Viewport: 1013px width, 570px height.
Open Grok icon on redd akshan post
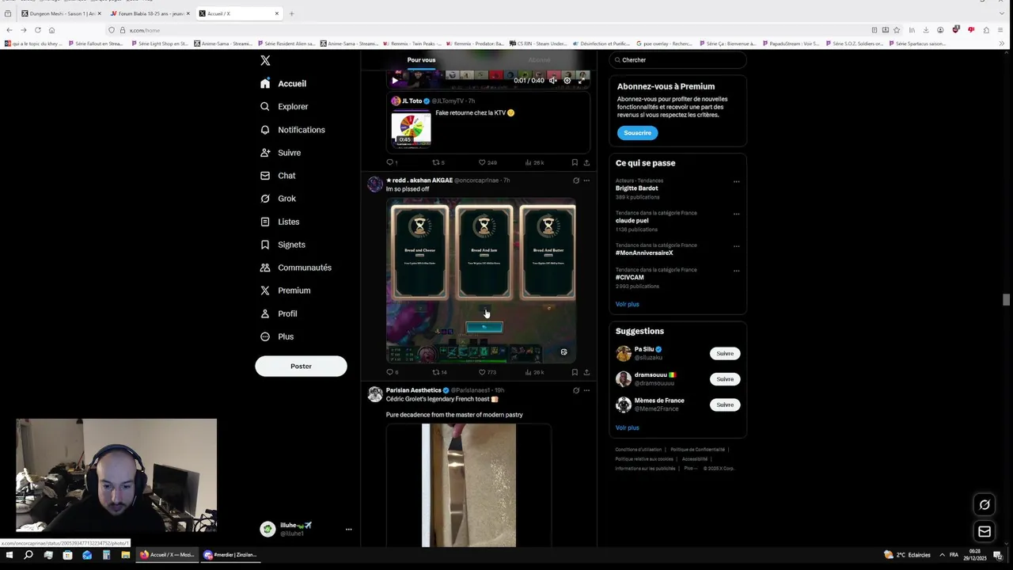tap(575, 180)
